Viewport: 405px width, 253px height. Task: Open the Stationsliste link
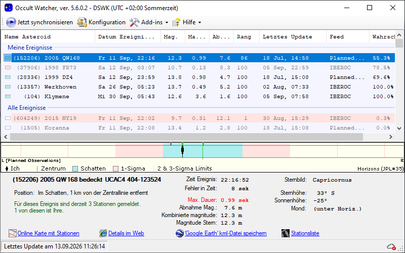[305, 233]
